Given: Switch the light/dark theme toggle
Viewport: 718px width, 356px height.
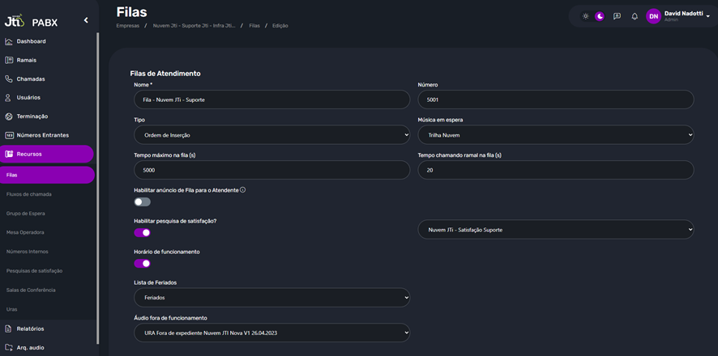Looking at the screenshot, I should pos(592,16).
